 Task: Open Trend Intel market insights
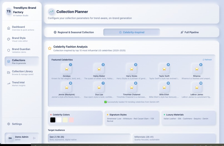coord(22,84)
